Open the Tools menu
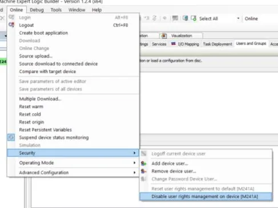278x208 pixels. tap(56, 10)
